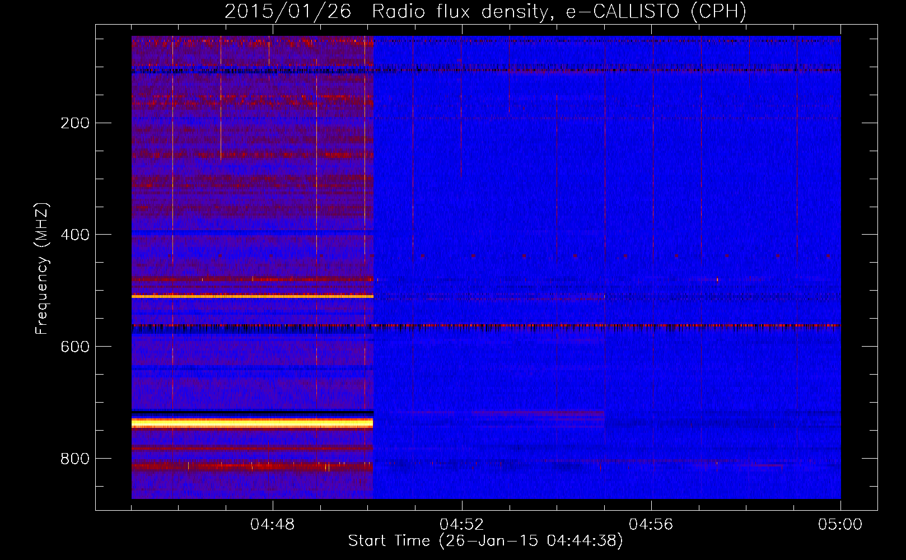Click the 'Start Time (26-Jan-15 04:44:38)' label

(x=485, y=541)
